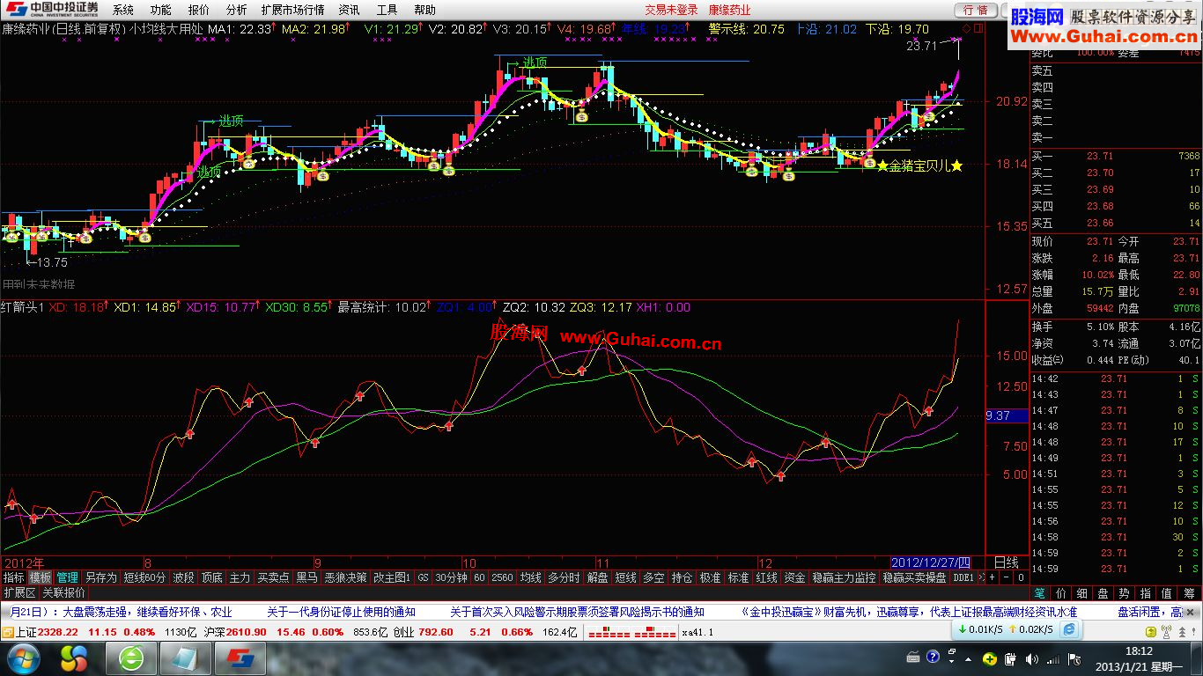1203x676 pixels.
Task: Select the 模板 tab
Action: (x=41, y=577)
